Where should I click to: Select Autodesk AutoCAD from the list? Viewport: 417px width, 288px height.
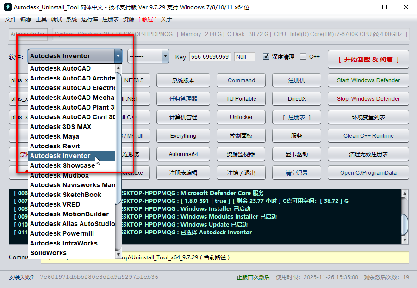[71, 68]
